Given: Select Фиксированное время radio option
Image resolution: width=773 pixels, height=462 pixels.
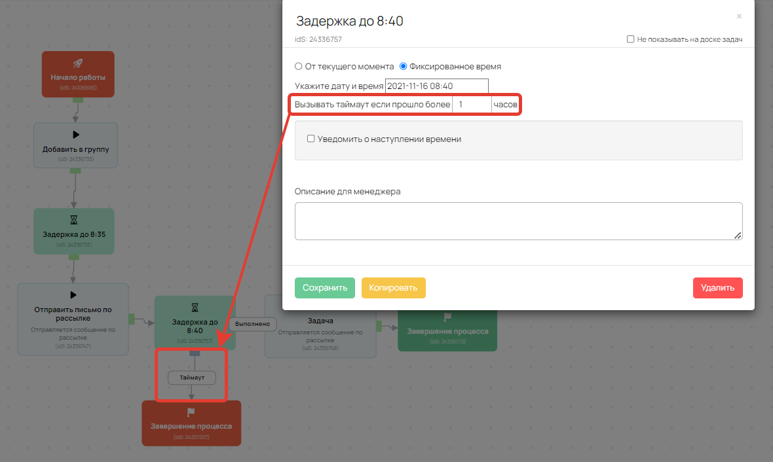Looking at the screenshot, I should point(404,66).
